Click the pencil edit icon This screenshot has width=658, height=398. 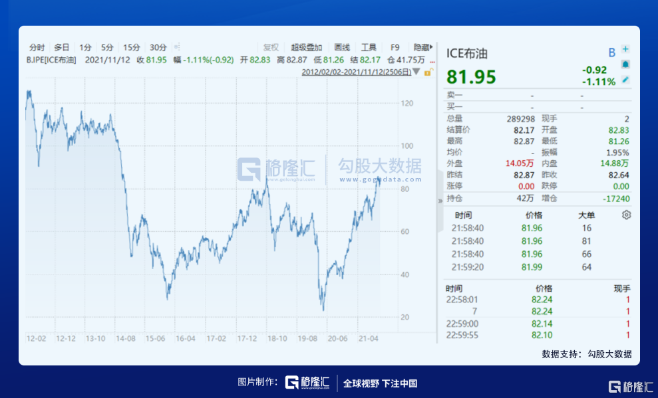pyautogui.click(x=625, y=80)
